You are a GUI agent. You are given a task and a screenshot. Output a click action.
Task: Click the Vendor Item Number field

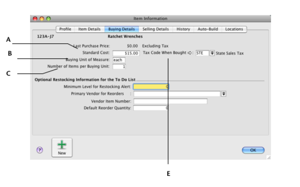170,101
